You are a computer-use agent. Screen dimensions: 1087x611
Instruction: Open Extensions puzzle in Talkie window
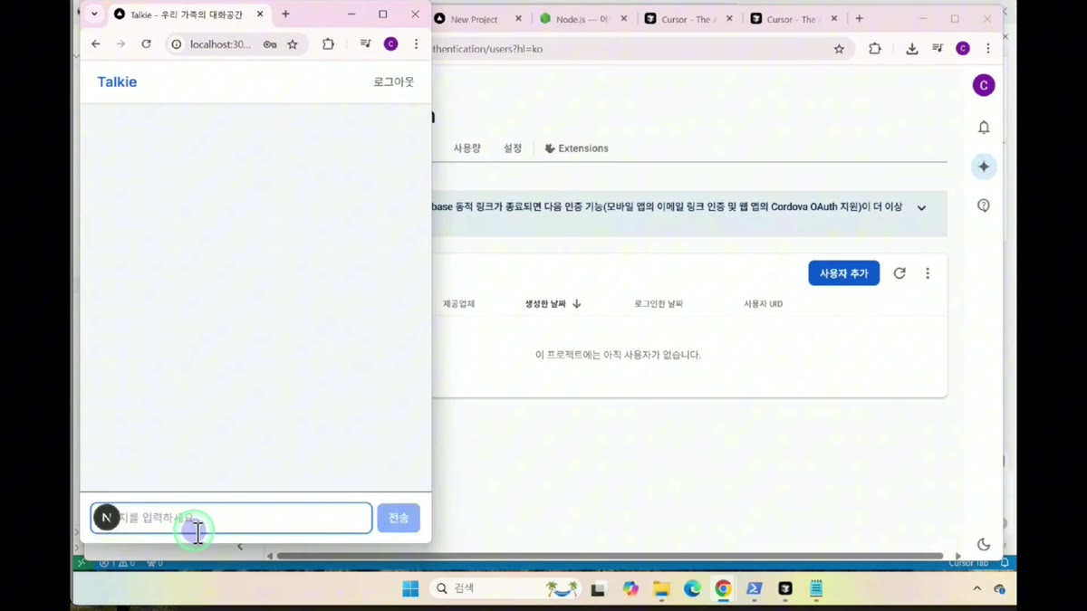click(x=328, y=44)
